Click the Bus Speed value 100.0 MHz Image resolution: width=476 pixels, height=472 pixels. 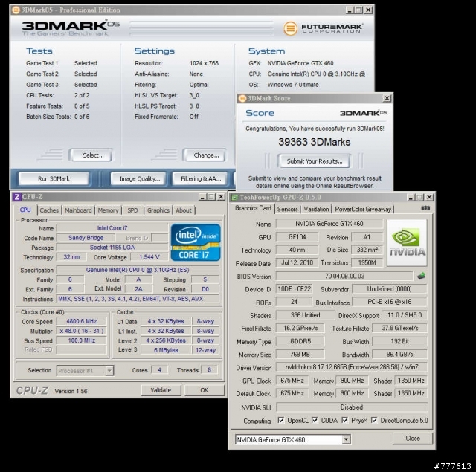(x=81, y=340)
